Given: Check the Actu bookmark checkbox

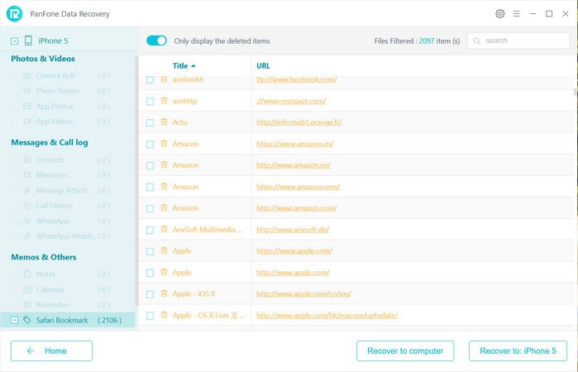Looking at the screenshot, I should (x=150, y=123).
